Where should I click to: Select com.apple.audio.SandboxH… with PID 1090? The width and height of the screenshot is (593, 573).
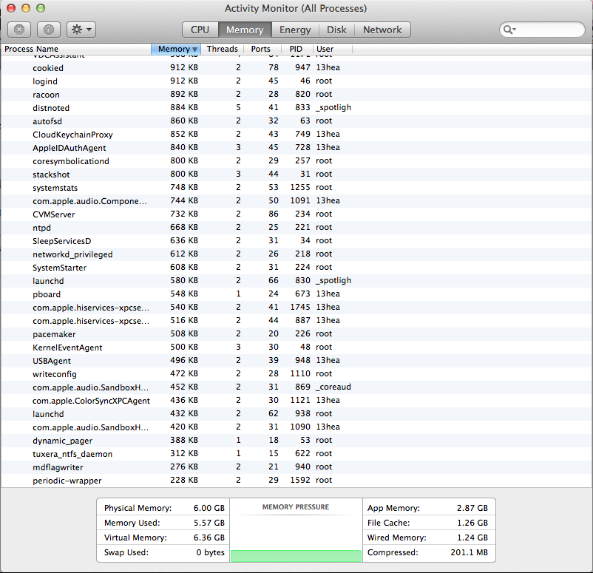(x=296, y=427)
